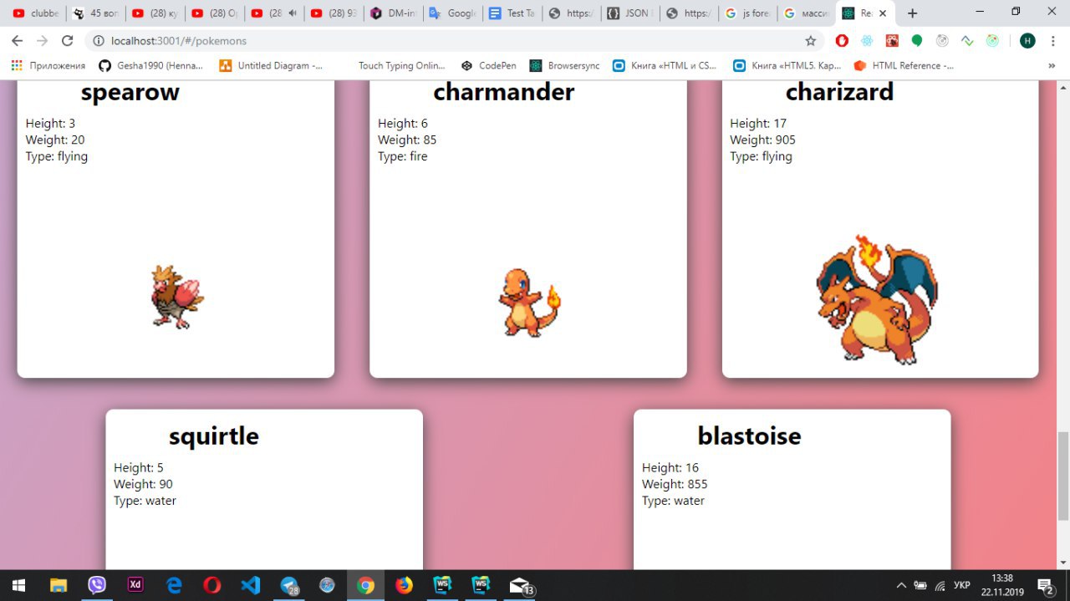
Task: Open a new browser tab
Action: [x=912, y=13]
